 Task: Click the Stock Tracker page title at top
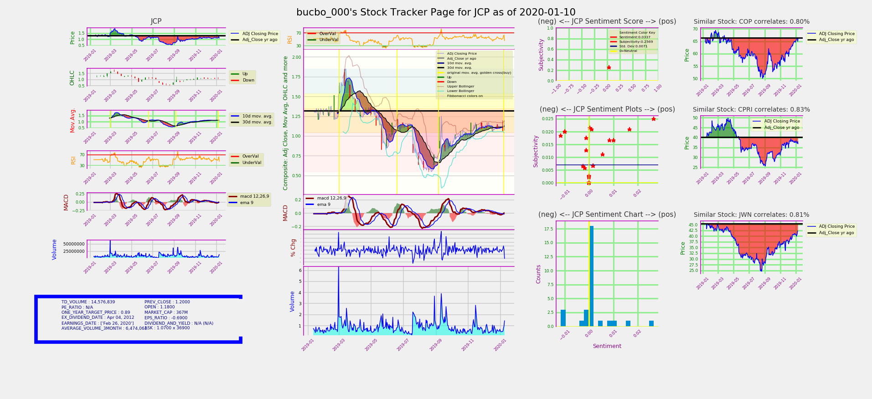tap(436, 13)
